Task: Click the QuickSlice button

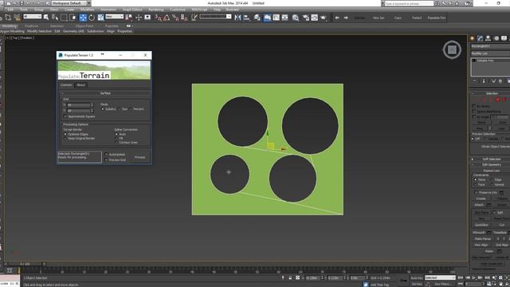Action: coord(481,225)
